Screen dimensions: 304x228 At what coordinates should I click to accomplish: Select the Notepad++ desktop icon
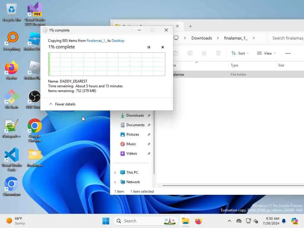click(12, 128)
